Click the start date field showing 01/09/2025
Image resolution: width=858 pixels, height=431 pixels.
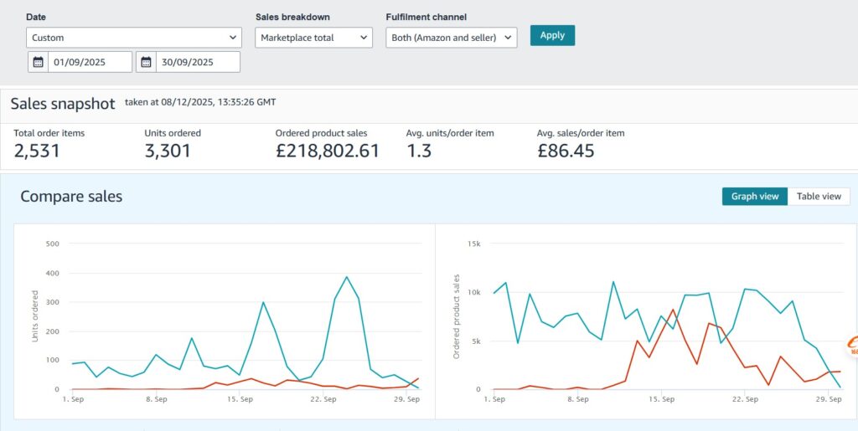click(x=90, y=62)
